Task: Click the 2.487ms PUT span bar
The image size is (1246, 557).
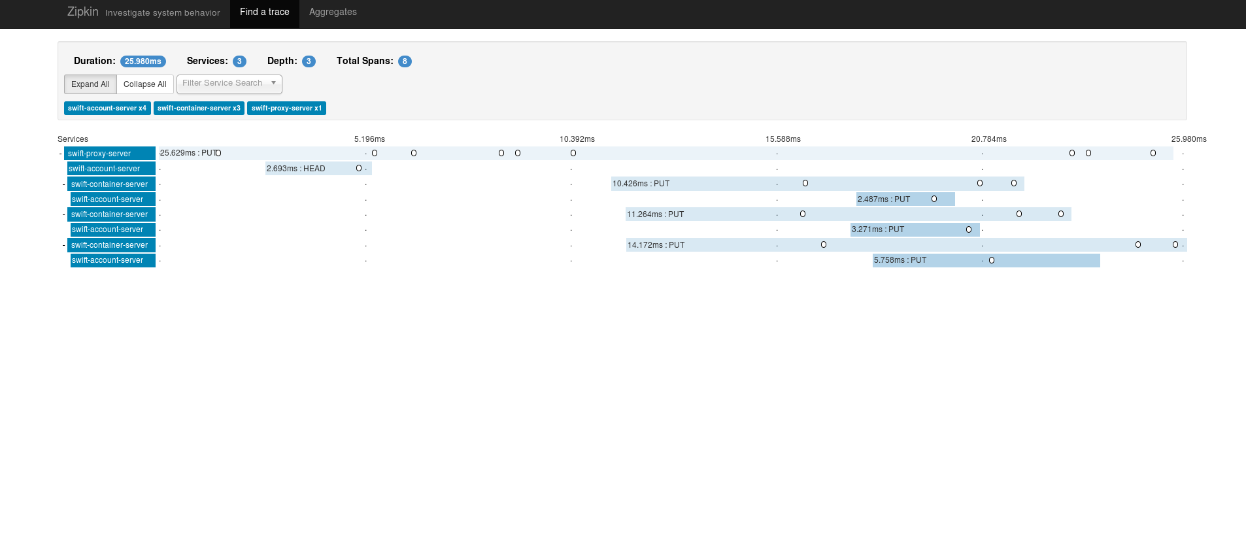Action: (x=905, y=199)
